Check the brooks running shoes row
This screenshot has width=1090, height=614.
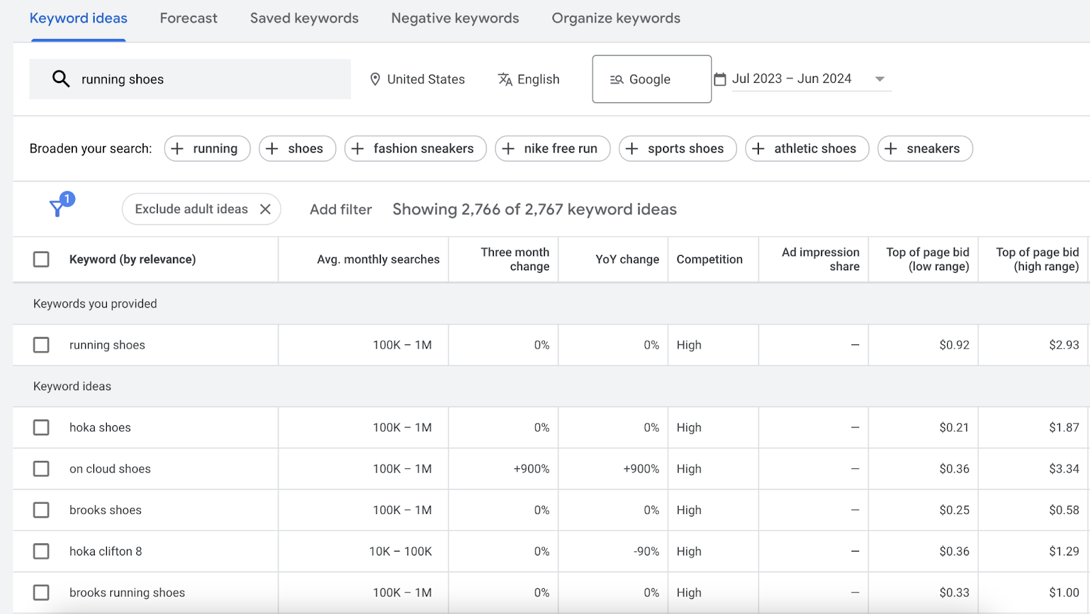[42, 593]
